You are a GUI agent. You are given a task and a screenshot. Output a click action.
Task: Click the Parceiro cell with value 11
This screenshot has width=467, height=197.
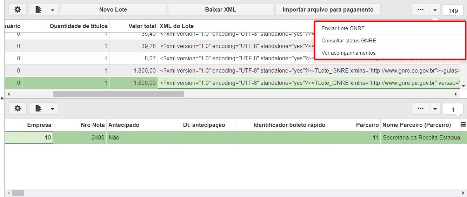(x=354, y=137)
